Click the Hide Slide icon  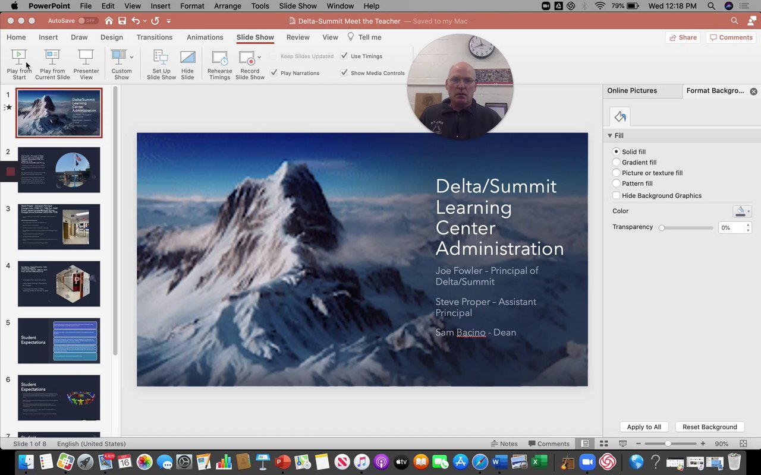click(x=187, y=57)
